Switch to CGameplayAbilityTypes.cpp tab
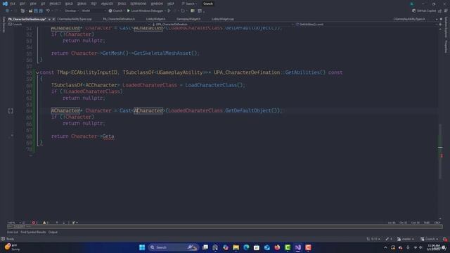Image resolution: width=450 pixels, height=253 pixels. [x=75, y=19]
